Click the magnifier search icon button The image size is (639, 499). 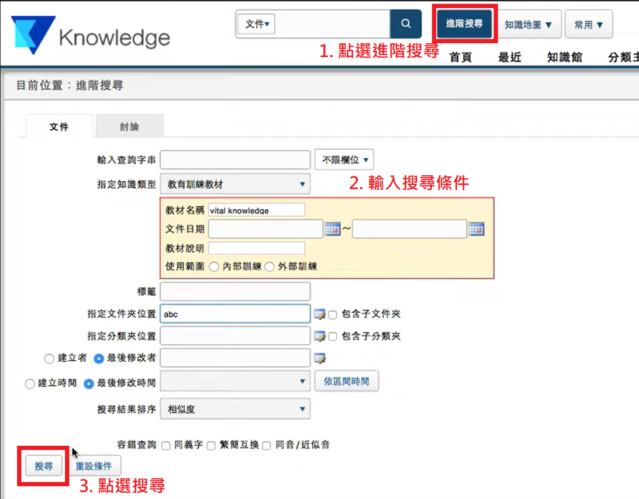pyautogui.click(x=406, y=24)
